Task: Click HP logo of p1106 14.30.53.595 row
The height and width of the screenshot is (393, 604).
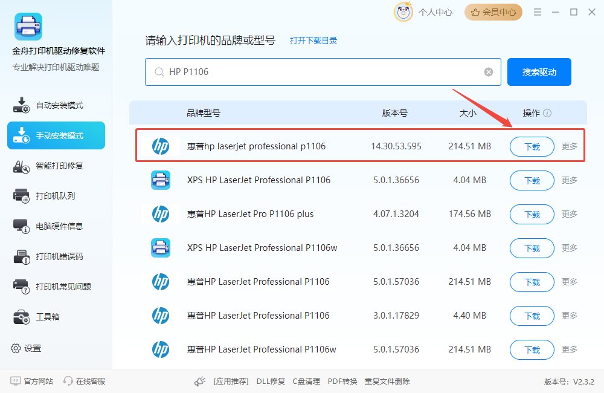Action: click(x=161, y=146)
